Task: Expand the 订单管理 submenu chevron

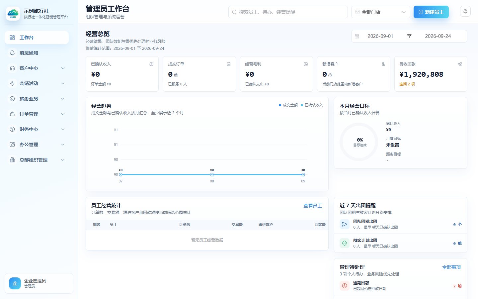Action: coord(63,114)
